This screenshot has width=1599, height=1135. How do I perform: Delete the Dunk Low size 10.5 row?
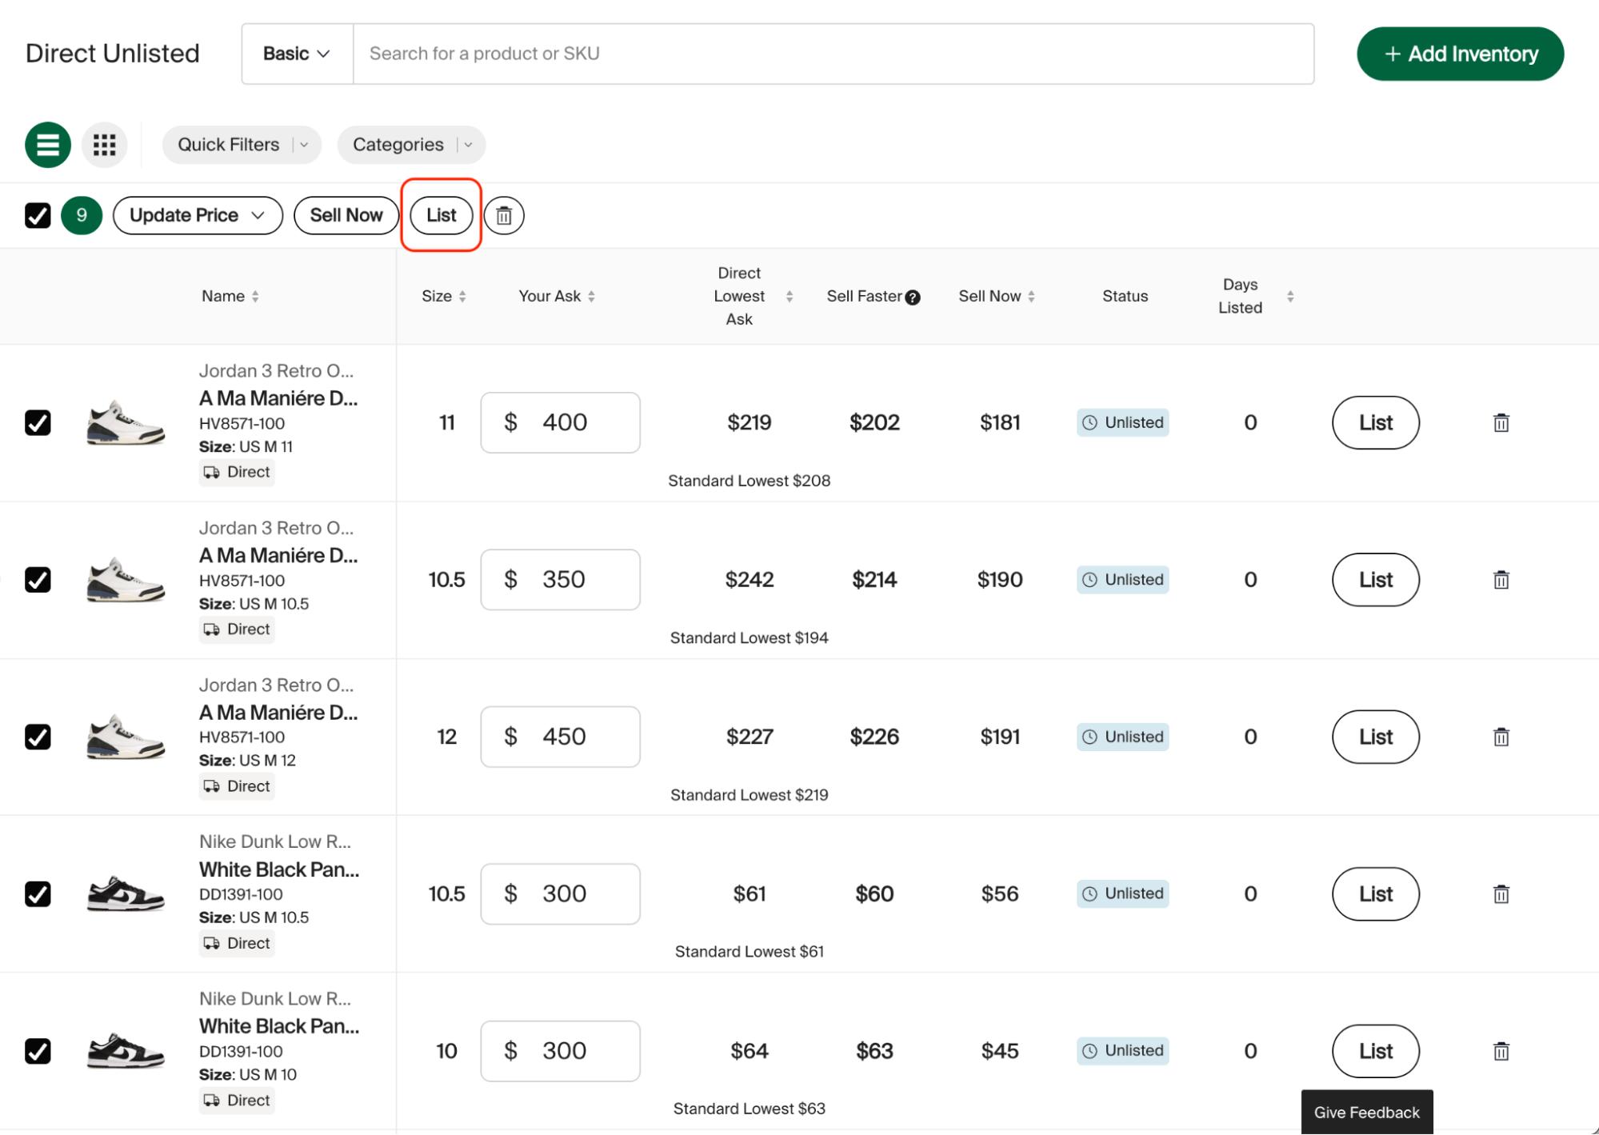click(1501, 893)
